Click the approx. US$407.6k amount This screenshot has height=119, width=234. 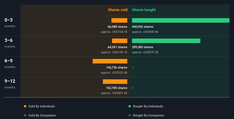[x=114, y=93]
